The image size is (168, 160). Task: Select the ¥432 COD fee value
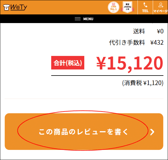click(157, 43)
